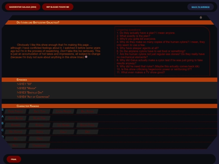Click the small icon above the orange header
Viewport: 219px width, 164px height.
pos(201,17)
